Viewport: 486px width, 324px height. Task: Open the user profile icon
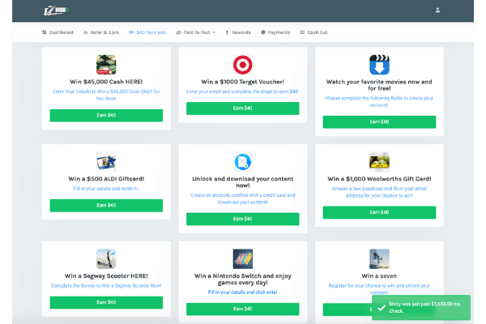coord(437,11)
